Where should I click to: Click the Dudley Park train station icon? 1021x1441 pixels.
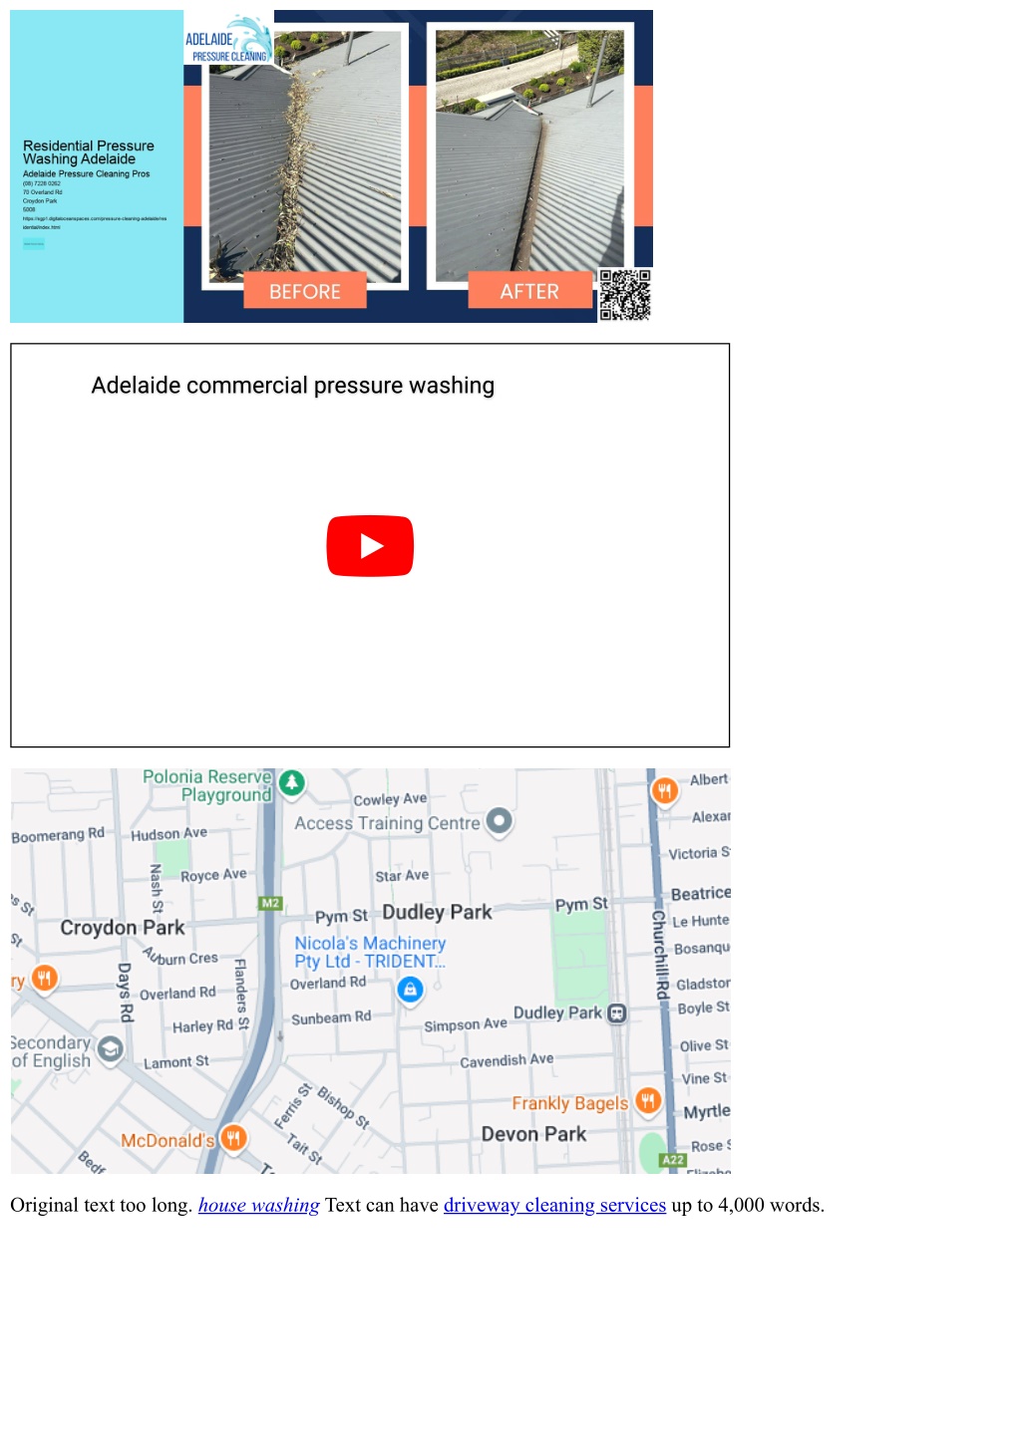click(x=617, y=1013)
